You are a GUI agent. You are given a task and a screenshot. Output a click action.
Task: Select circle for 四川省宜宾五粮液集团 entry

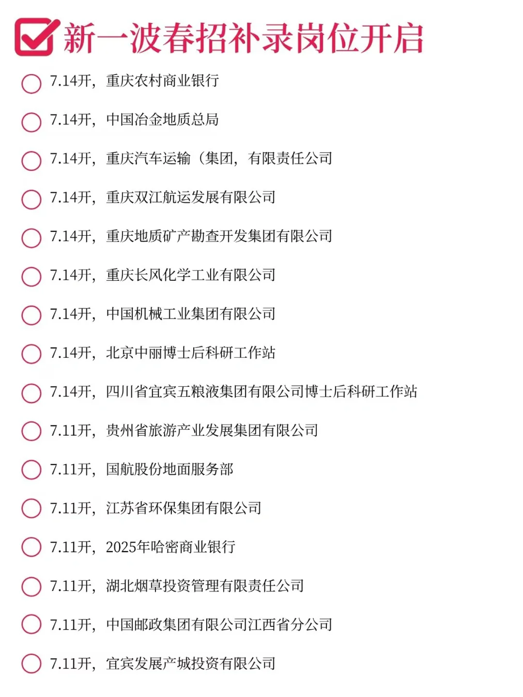click(31, 393)
